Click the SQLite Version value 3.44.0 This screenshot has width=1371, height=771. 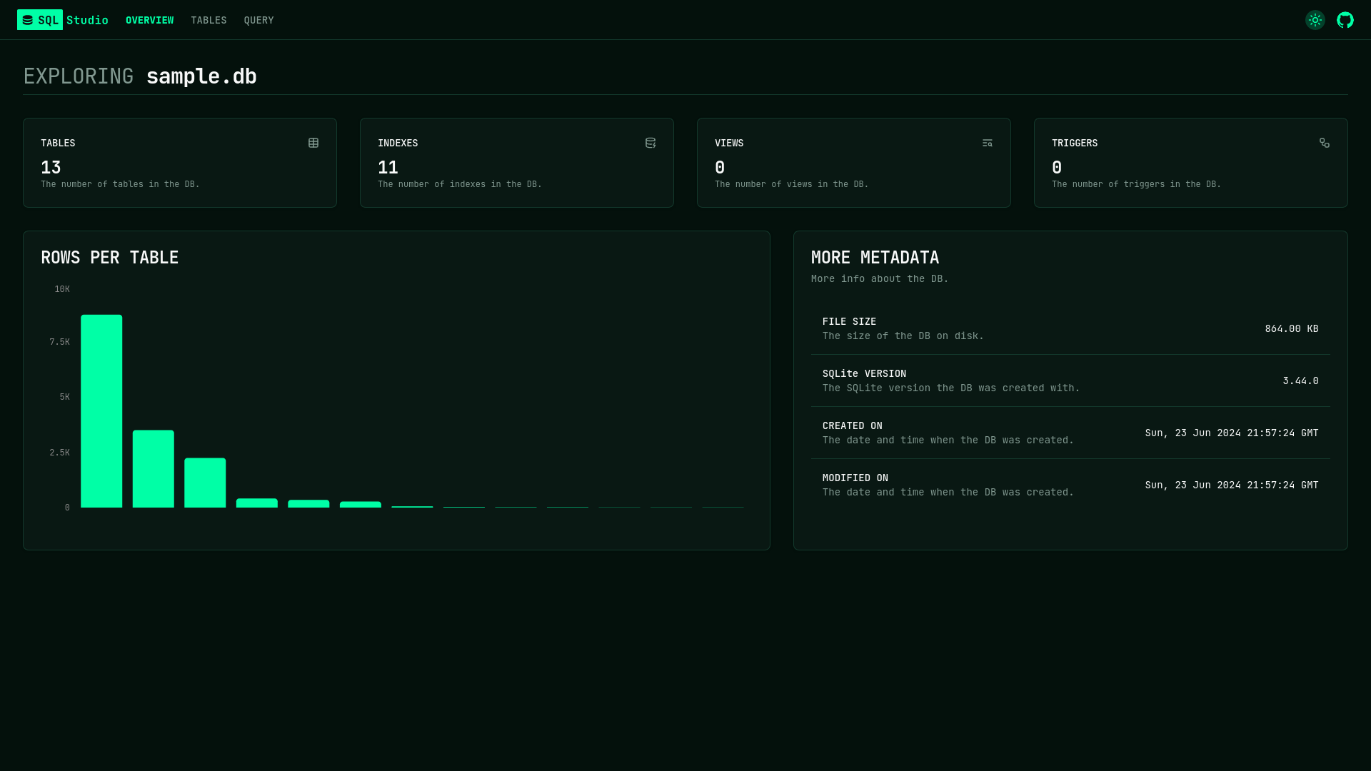(x=1300, y=381)
